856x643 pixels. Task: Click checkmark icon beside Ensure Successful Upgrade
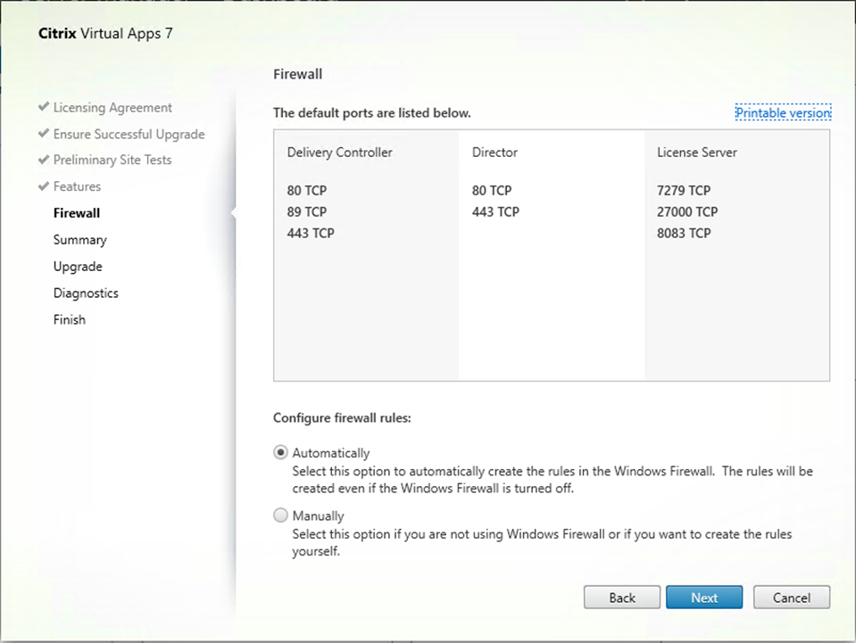(44, 133)
